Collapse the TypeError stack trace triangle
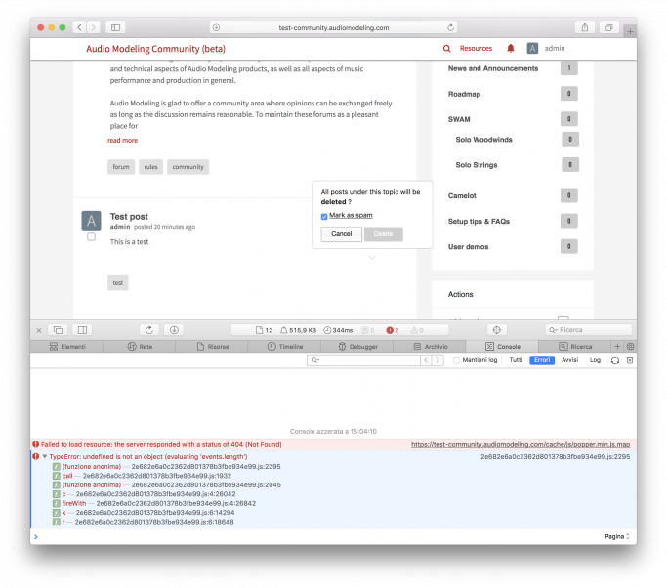667x588 pixels. tap(44, 456)
